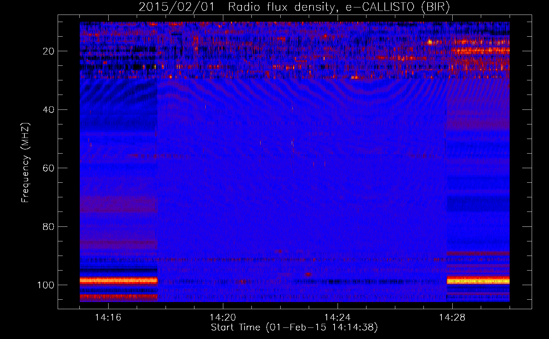Click the 40 frequency tick label
The height and width of the screenshot is (339, 549).
[49, 110]
